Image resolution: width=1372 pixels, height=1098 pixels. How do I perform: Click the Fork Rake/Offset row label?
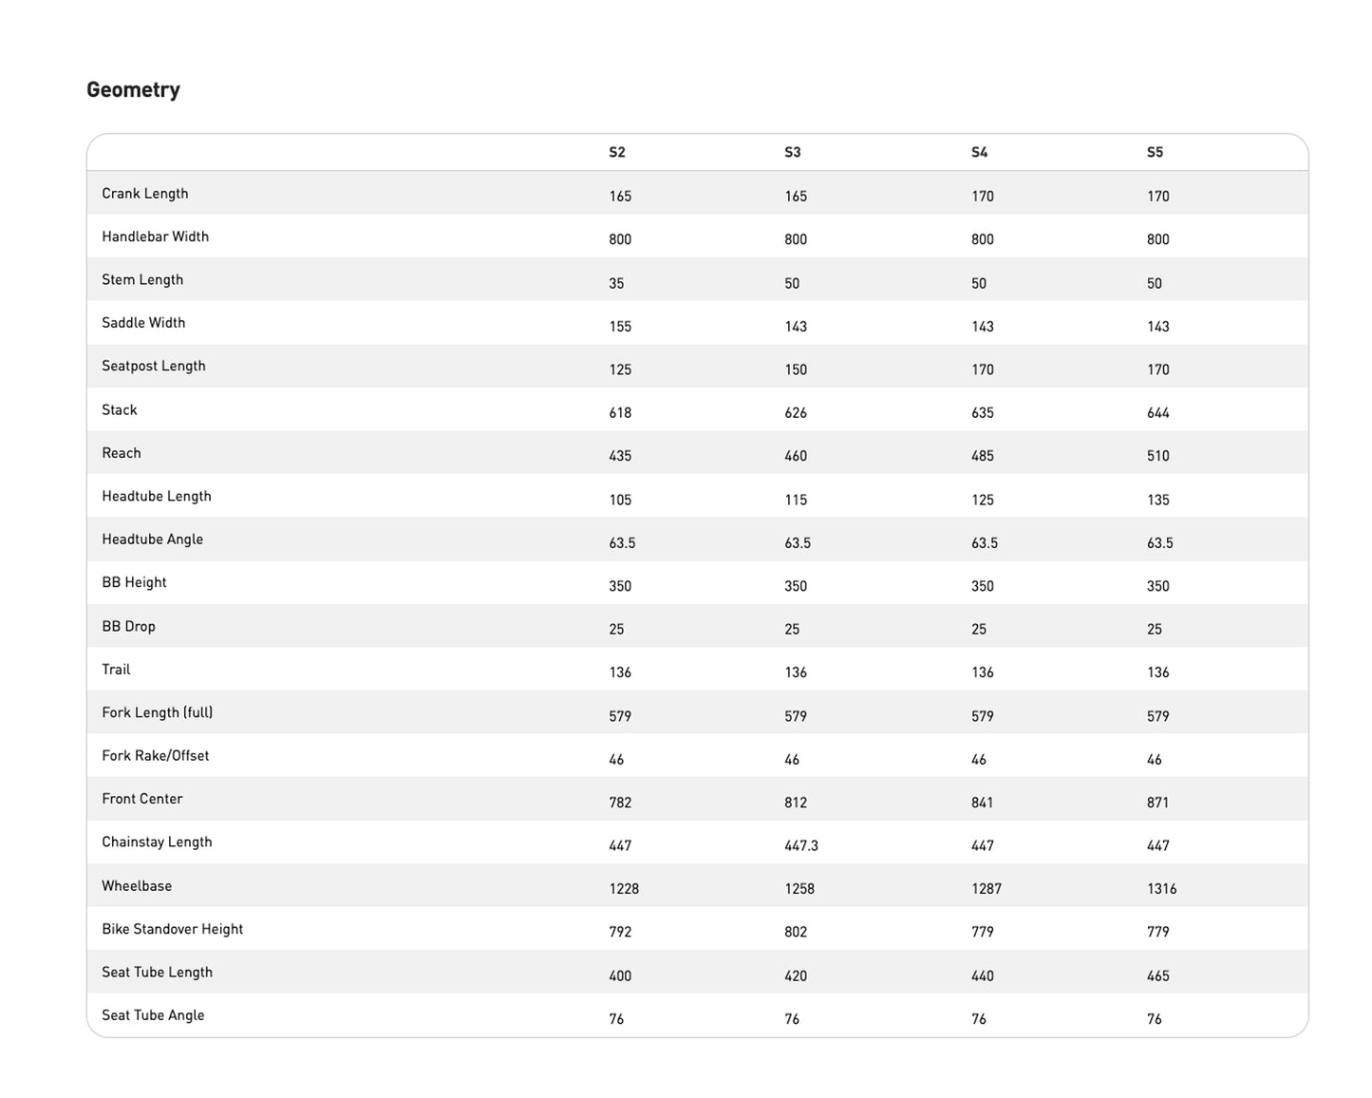(x=156, y=756)
